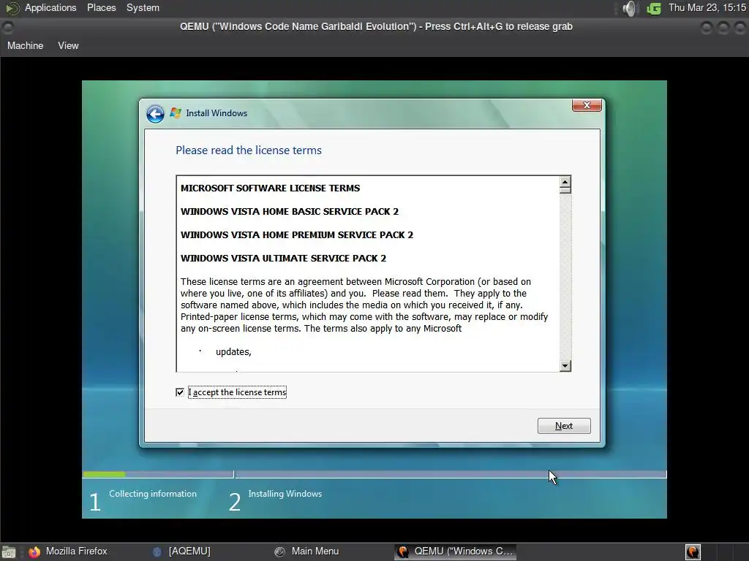The width and height of the screenshot is (749, 561).
Task: Open the View menu in QEMU
Action: pyautogui.click(x=68, y=46)
